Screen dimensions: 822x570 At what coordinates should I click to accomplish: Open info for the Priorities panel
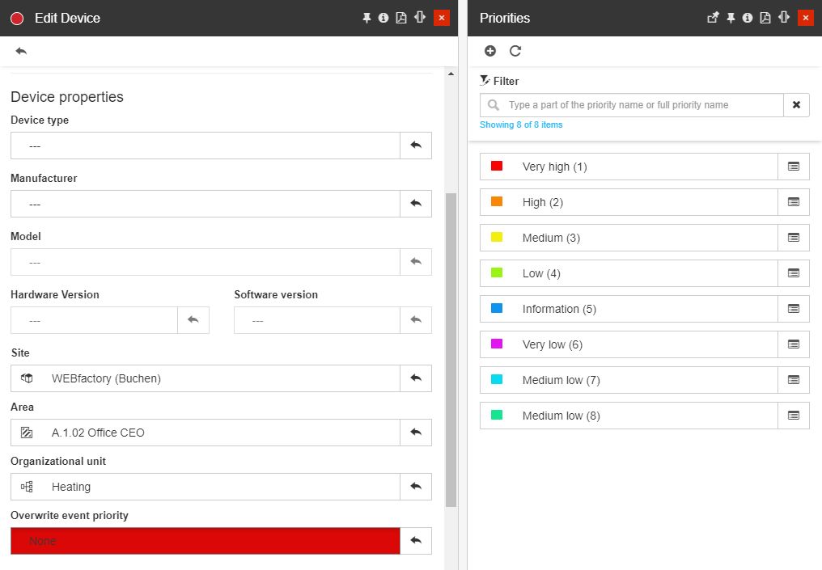(748, 18)
